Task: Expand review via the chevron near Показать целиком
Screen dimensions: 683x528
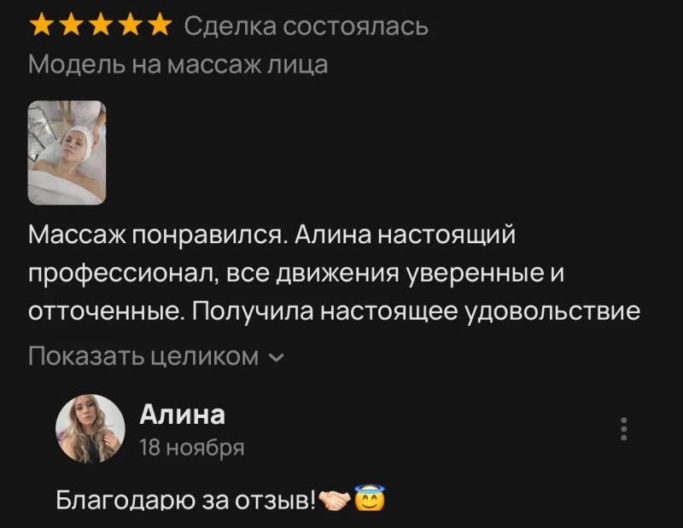Action: tap(276, 357)
